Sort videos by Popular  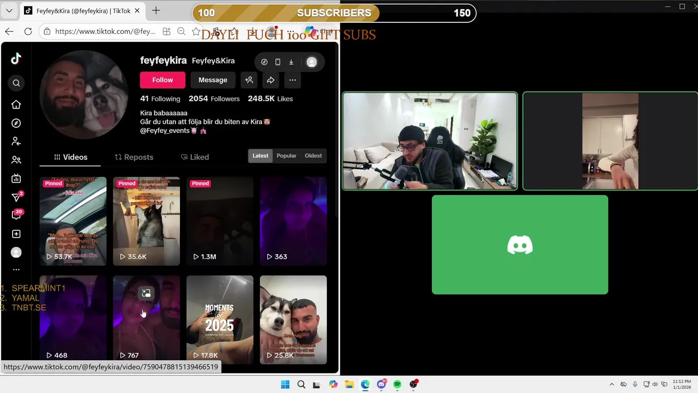click(286, 156)
